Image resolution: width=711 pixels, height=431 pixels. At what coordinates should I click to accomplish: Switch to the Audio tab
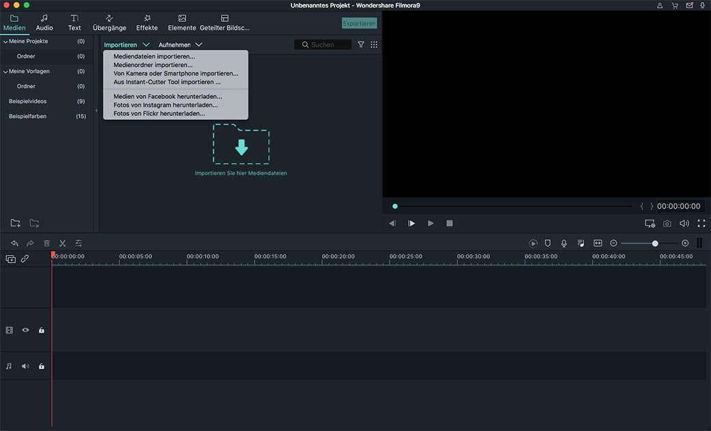44,23
